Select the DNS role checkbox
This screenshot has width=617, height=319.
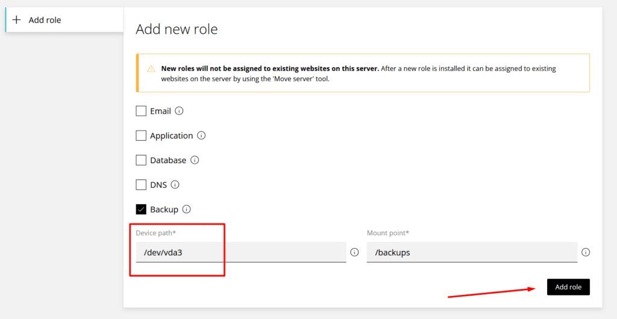click(141, 185)
